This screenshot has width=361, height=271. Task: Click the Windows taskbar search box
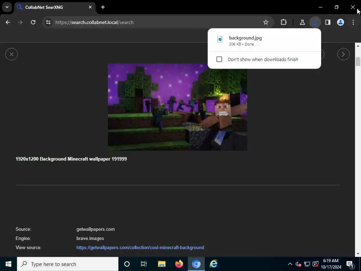(68, 264)
